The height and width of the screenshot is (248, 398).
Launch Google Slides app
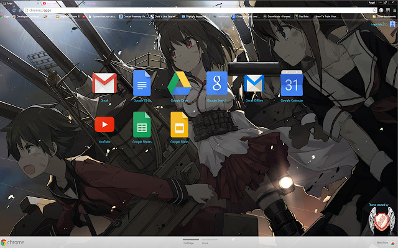point(179,125)
